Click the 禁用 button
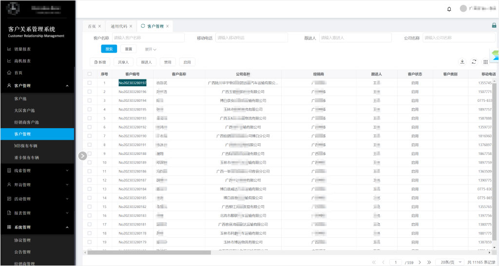Image resolution: width=499 pixels, height=266 pixels. pos(168,62)
